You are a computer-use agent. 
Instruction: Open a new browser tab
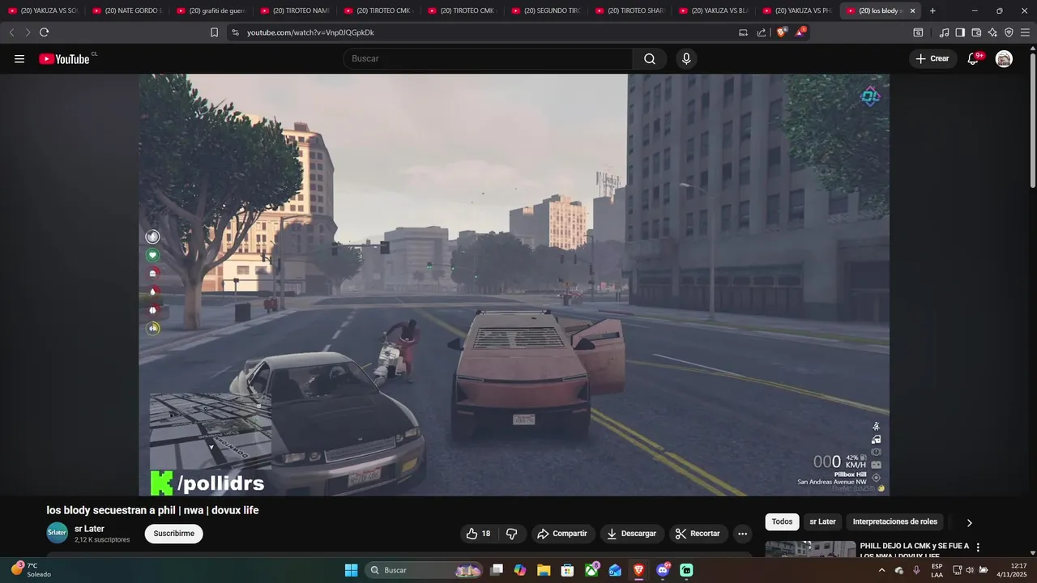click(x=932, y=11)
